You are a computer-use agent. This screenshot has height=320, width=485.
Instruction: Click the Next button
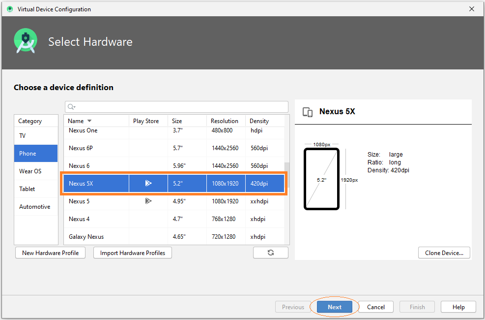[x=335, y=307]
